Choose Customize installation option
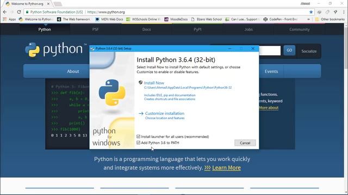This screenshot has width=348, height=195. pos(164,113)
